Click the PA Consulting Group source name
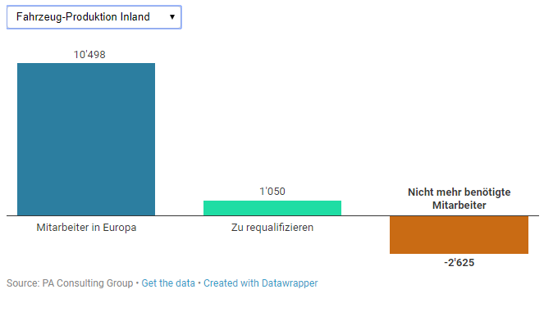The width and height of the screenshot is (544, 312). [x=88, y=283]
